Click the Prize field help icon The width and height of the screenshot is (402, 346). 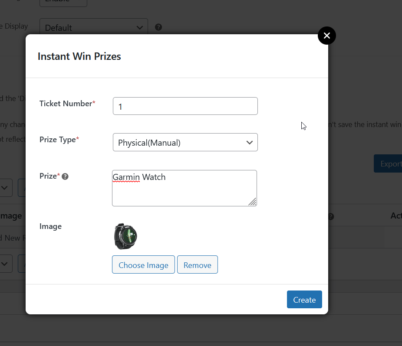pos(65,176)
